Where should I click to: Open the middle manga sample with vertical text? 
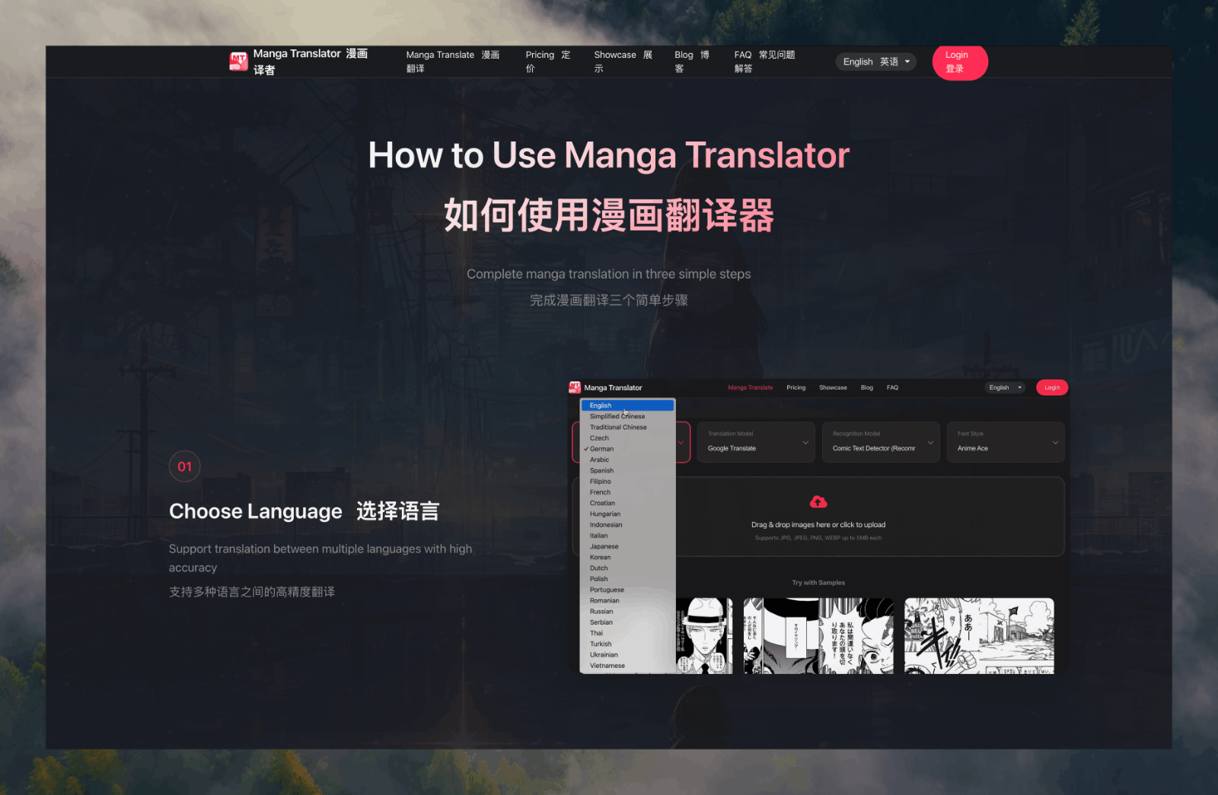click(x=818, y=636)
